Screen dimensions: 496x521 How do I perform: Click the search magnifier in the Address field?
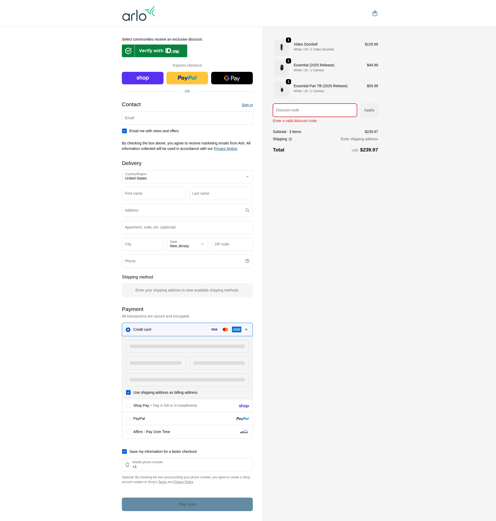247,210
